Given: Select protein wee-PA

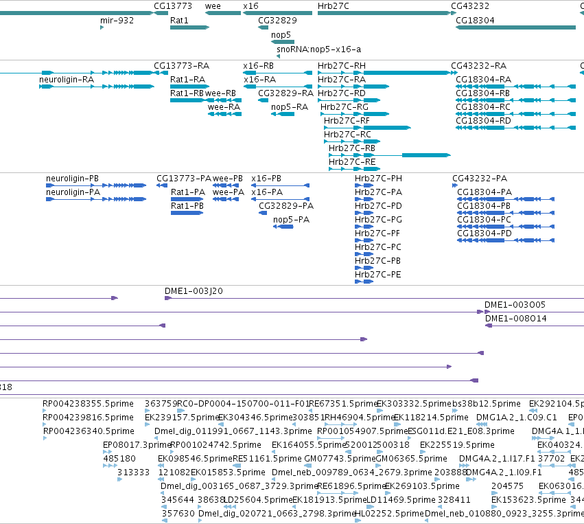Looking at the screenshot, I should click(x=229, y=193).
